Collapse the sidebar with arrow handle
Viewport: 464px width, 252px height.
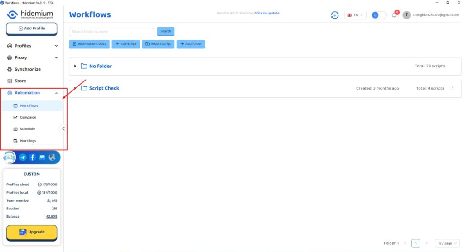point(63,128)
